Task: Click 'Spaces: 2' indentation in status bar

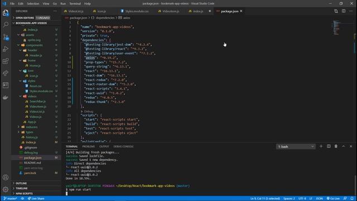Action: click(289, 199)
